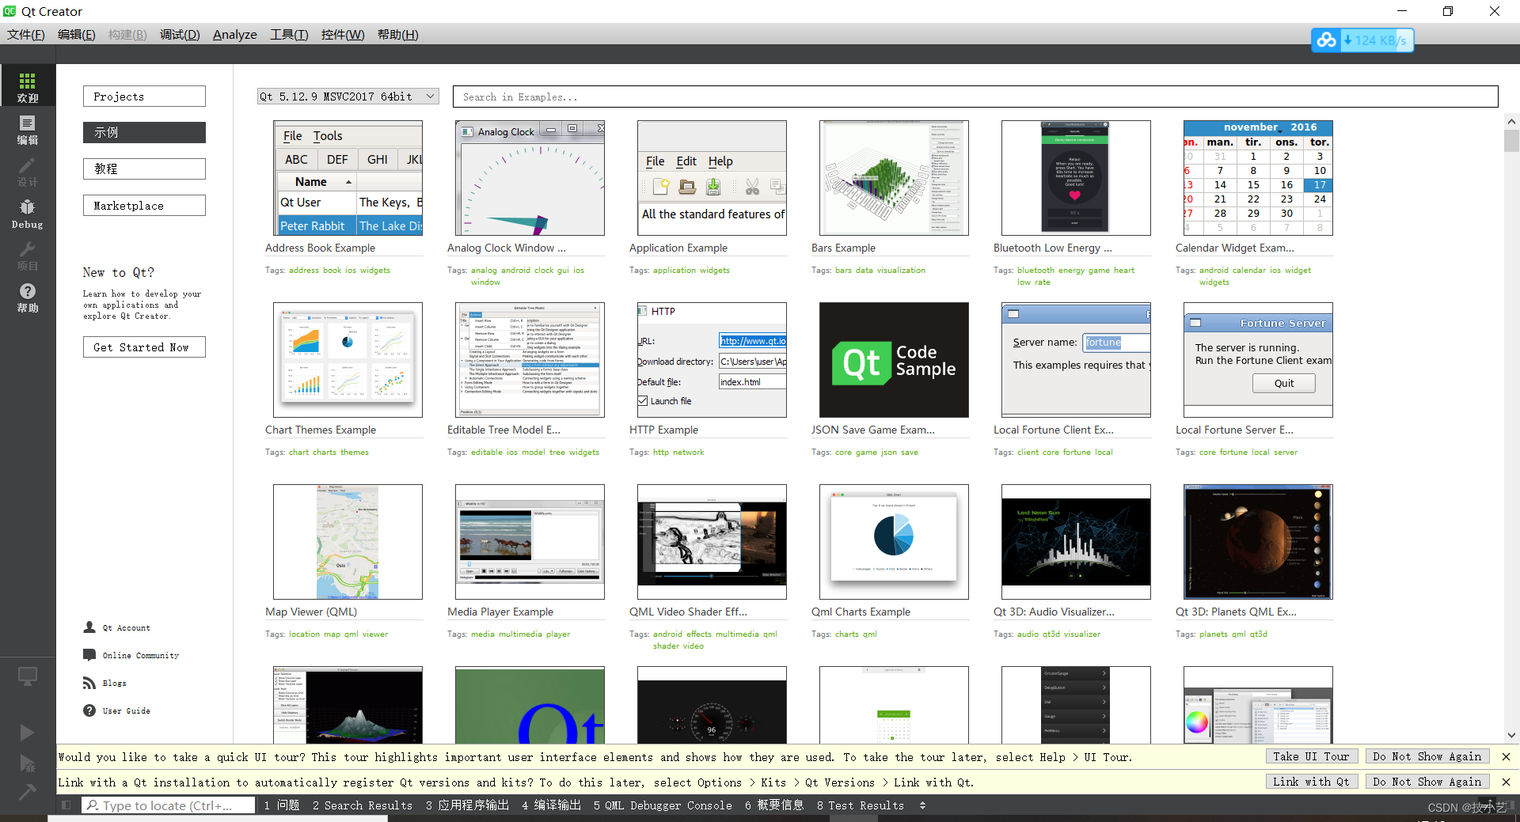Start debugging with the debug-run icon
Viewport: 1520px width, 822px height.
coord(27,763)
